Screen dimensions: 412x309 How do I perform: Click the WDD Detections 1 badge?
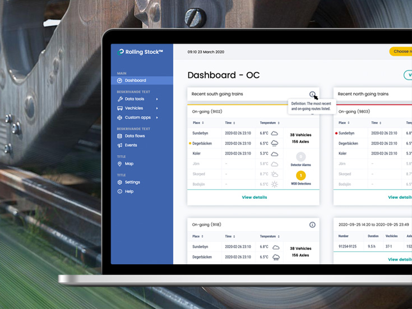[x=301, y=175]
